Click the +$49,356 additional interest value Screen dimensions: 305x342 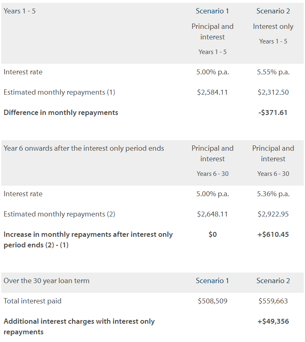pos(273,321)
